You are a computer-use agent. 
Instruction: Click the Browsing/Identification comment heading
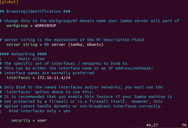pyautogui.click(x=35, y=11)
